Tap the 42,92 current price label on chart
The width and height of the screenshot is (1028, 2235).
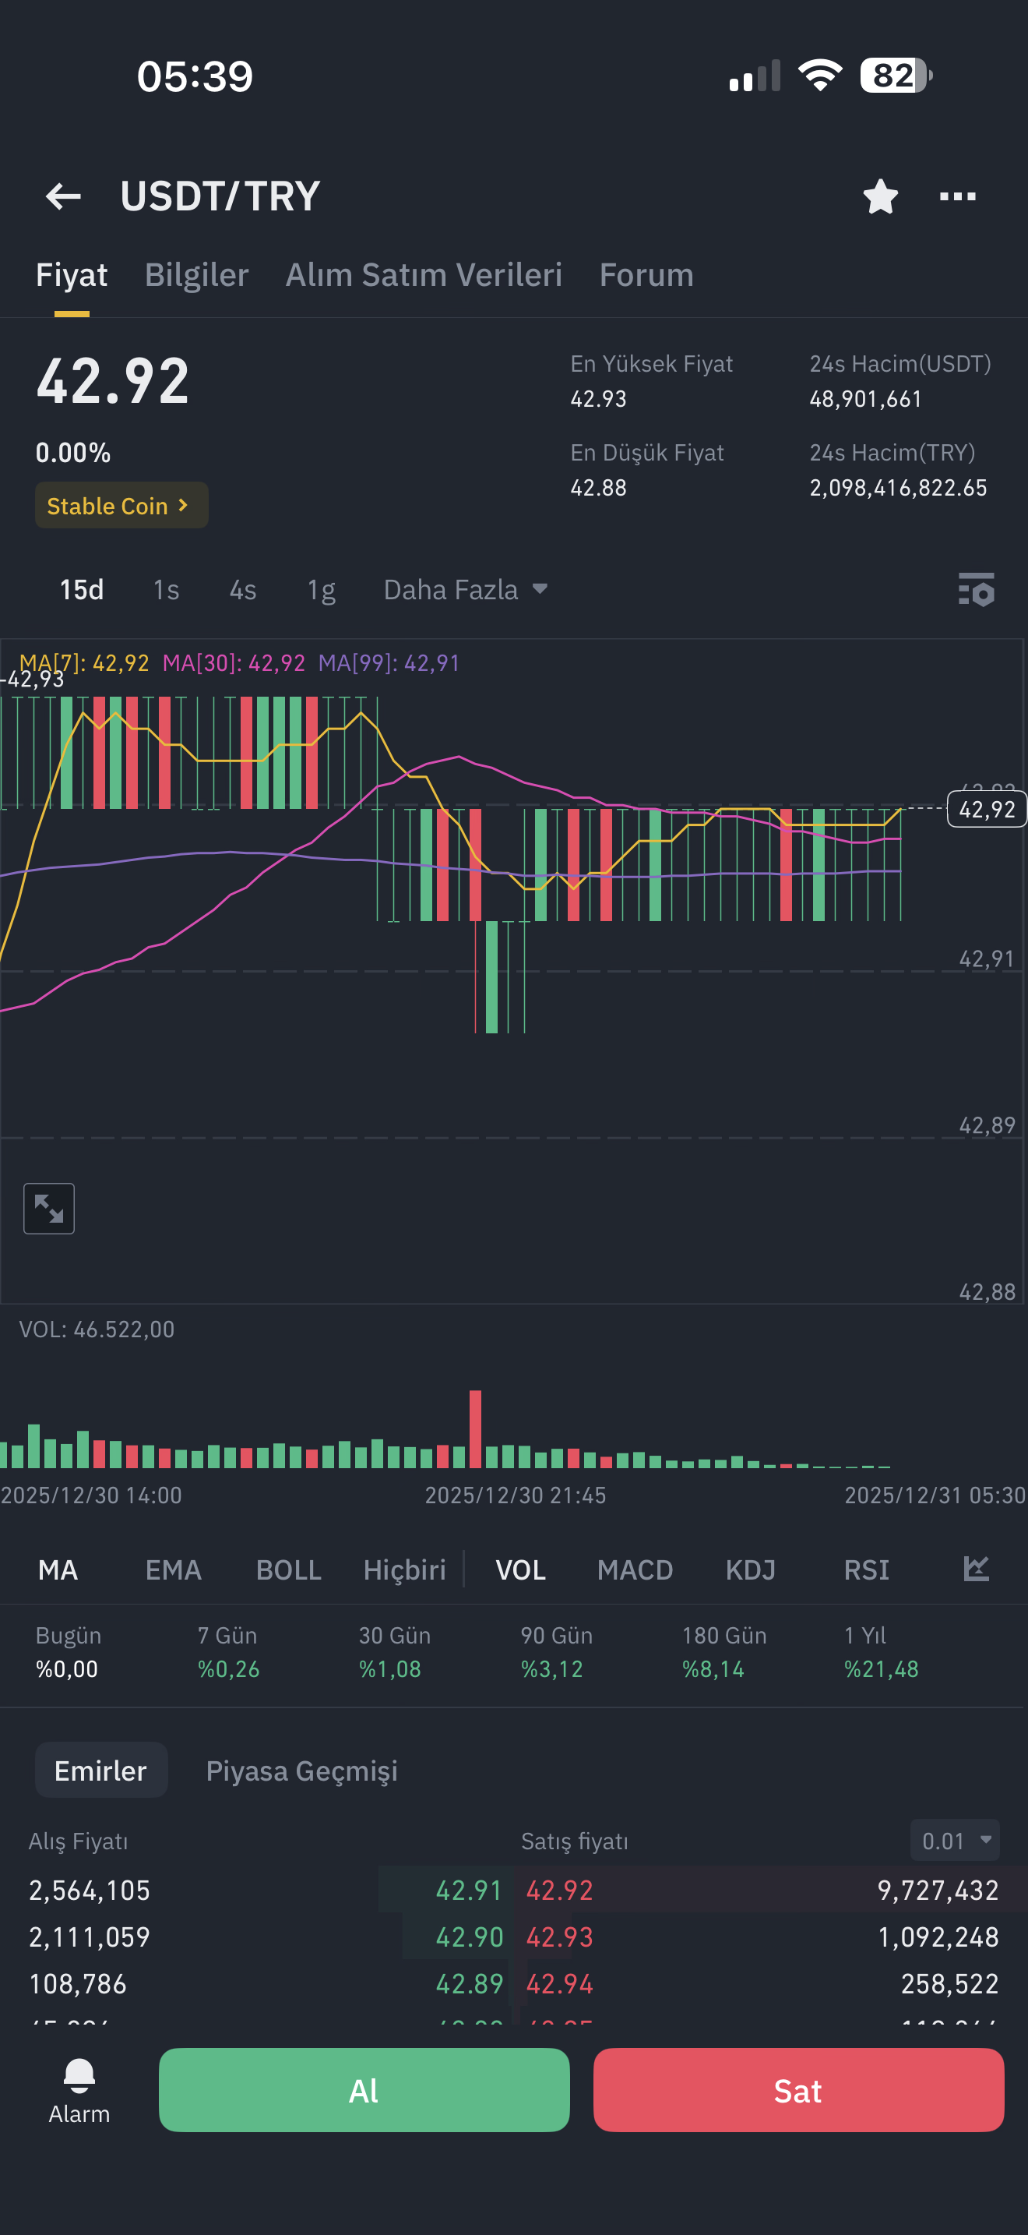[987, 810]
